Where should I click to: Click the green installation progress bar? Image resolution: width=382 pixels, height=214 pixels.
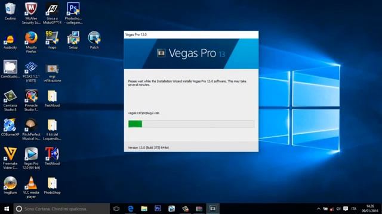191,124
